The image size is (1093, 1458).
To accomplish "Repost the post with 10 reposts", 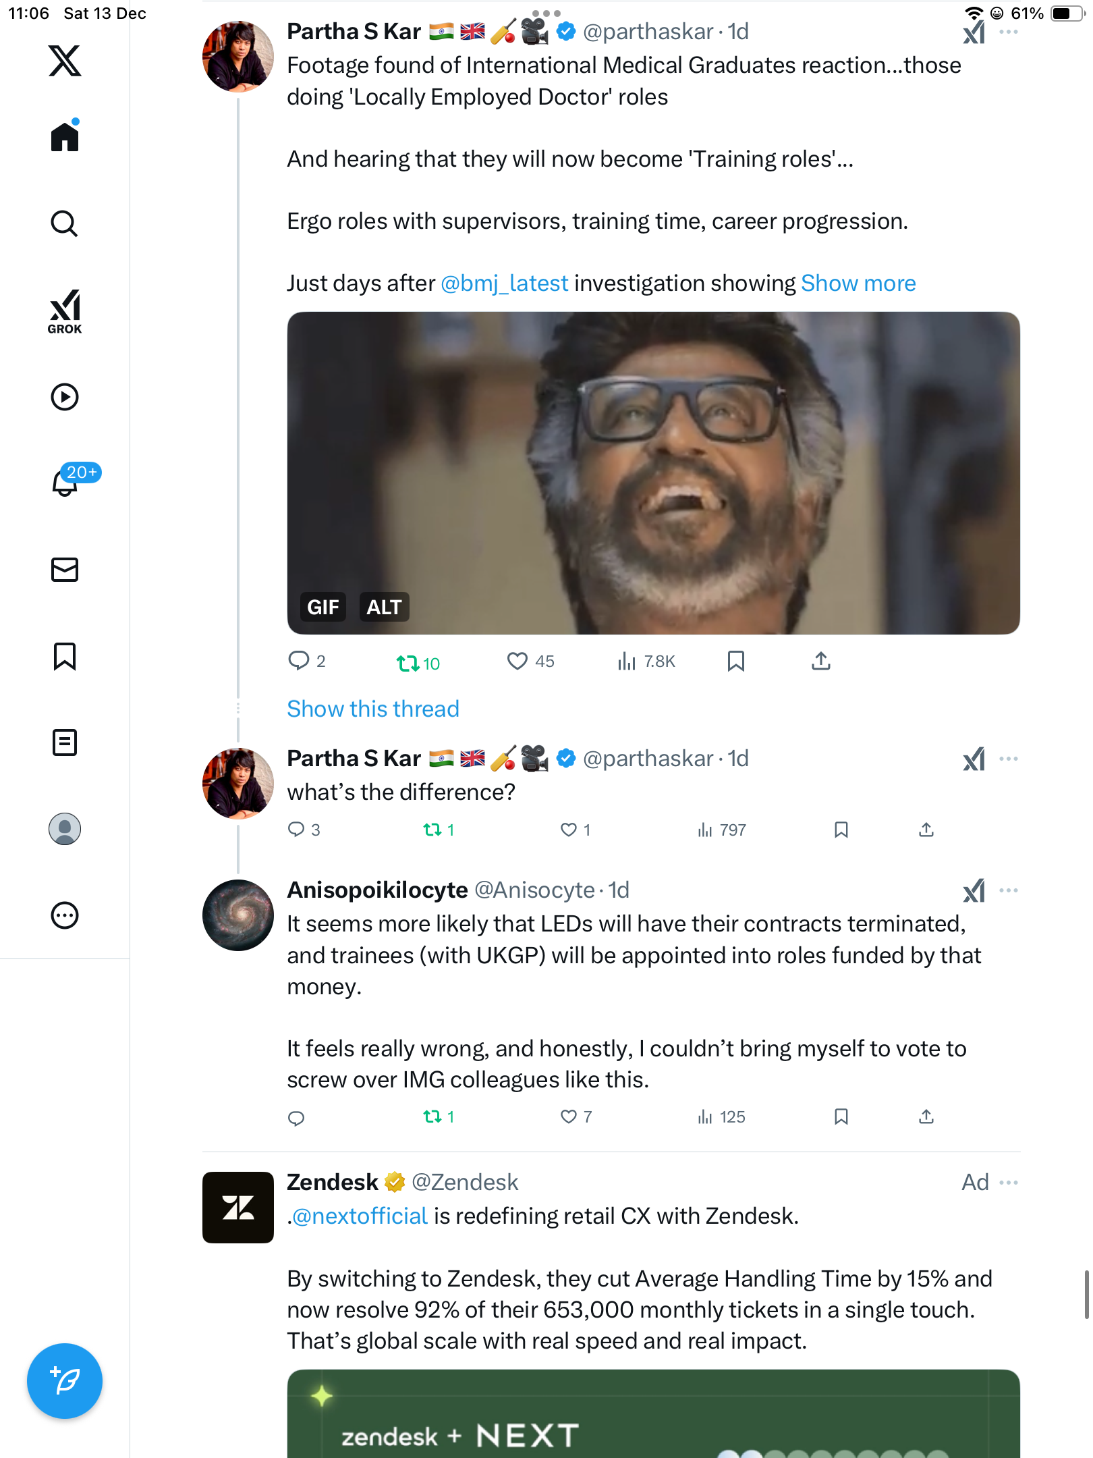I will (408, 663).
